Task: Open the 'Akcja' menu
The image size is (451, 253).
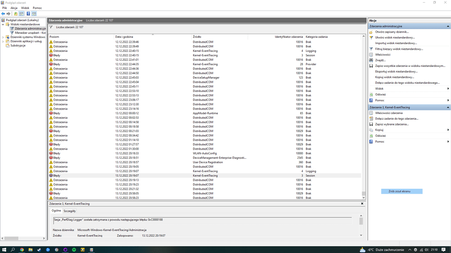Action: pos(14,8)
